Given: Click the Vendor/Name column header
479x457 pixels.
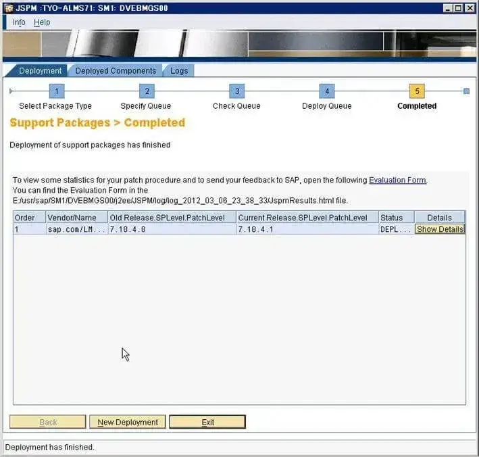Looking at the screenshot, I should click(76, 218).
